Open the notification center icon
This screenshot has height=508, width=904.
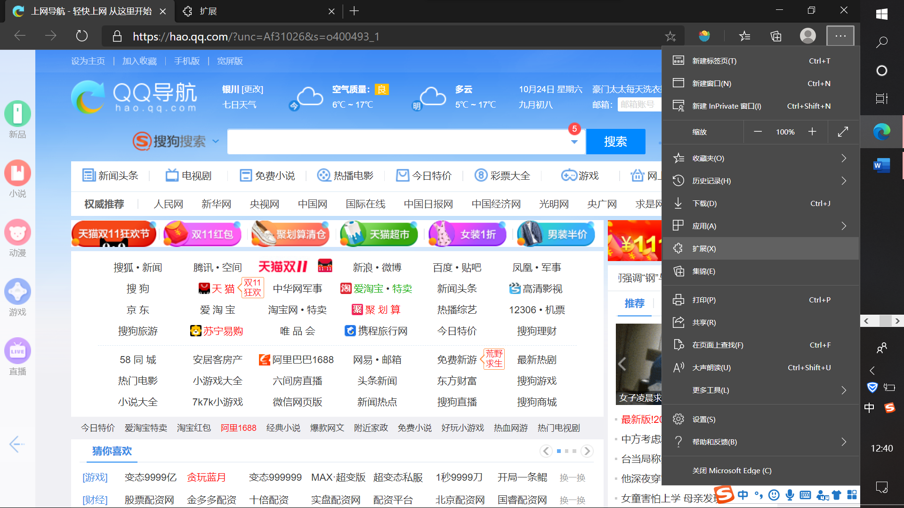pos(882,487)
